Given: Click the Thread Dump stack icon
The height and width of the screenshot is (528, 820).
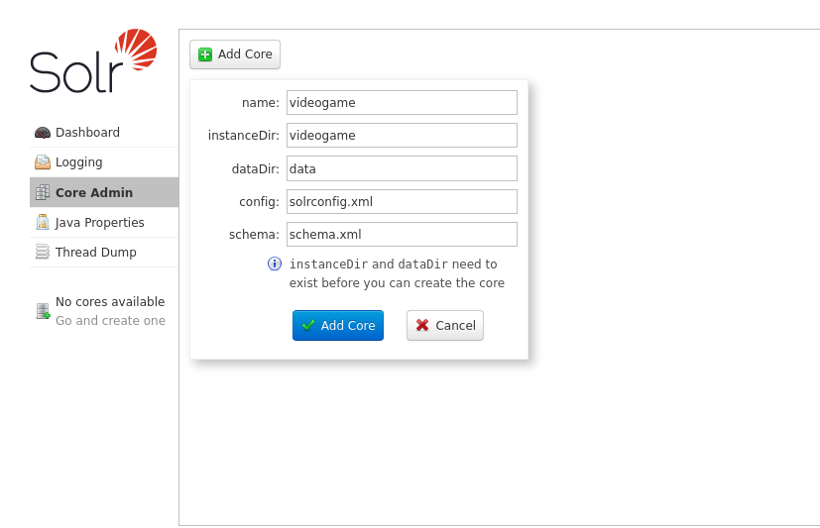Looking at the screenshot, I should (x=43, y=253).
